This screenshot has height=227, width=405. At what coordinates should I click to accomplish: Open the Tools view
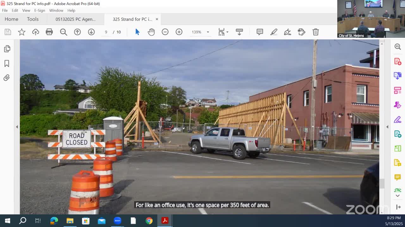pos(33,19)
